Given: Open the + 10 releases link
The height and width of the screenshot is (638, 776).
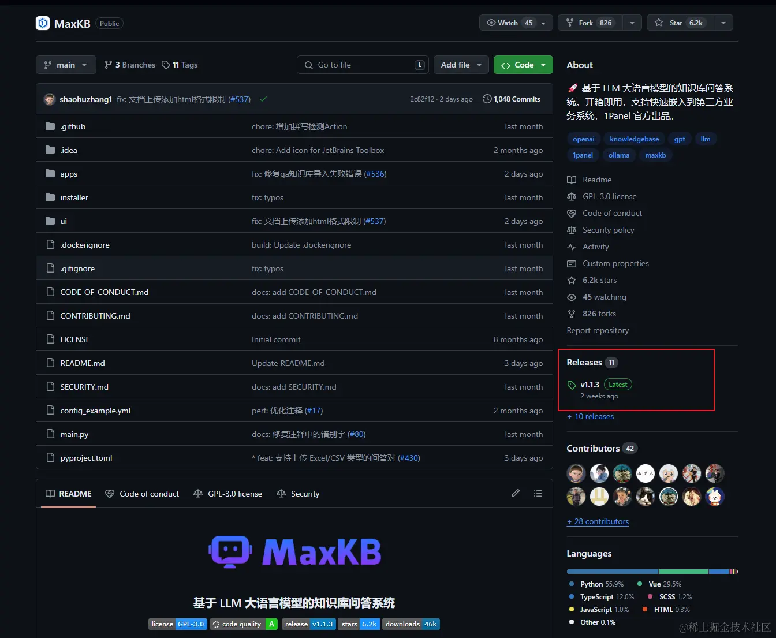Looking at the screenshot, I should point(590,416).
